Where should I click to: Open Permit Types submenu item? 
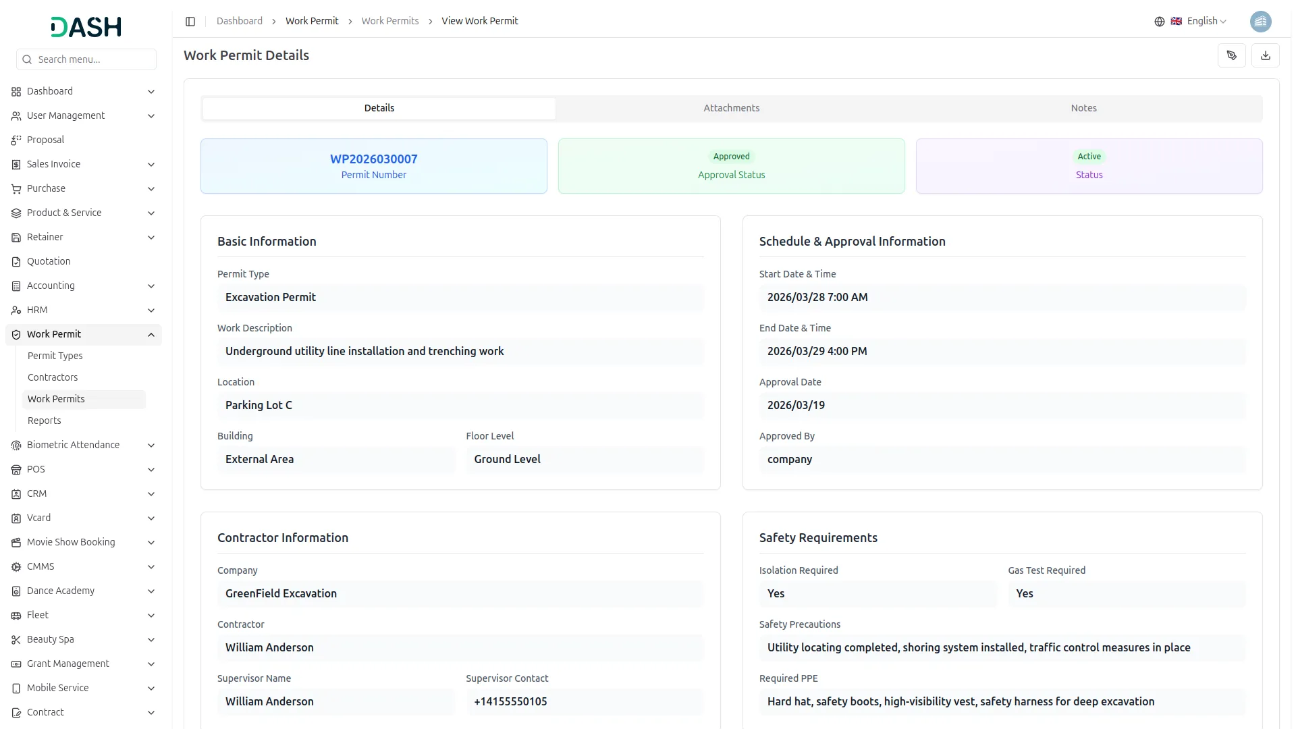pyautogui.click(x=55, y=356)
